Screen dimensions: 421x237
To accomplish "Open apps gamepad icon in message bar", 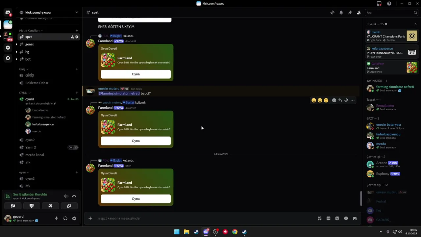I will pos(355,218).
